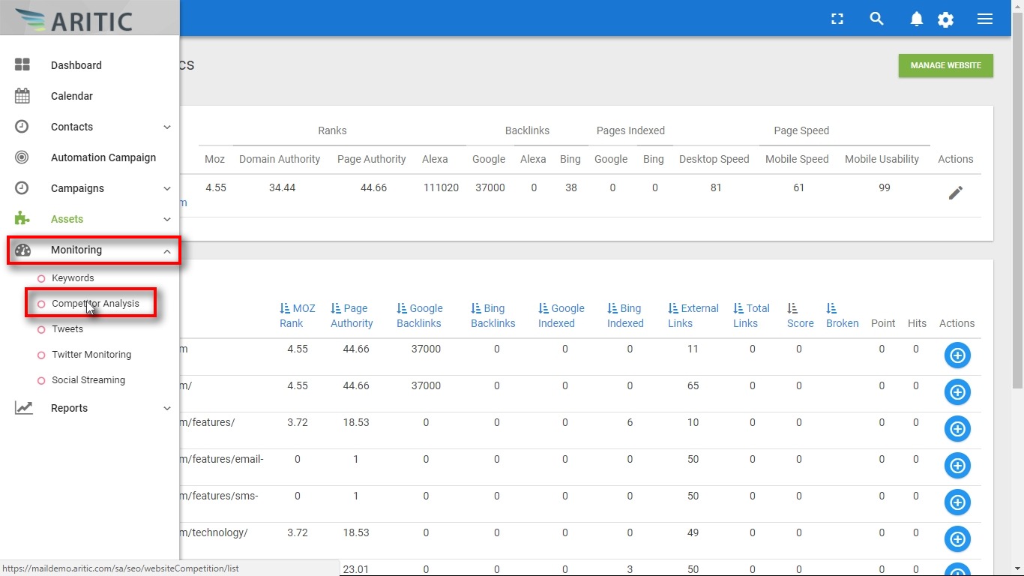Screen dimensions: 1024x576
Task: Open the Calendar icon in sidebar
Action: (22, 96)
